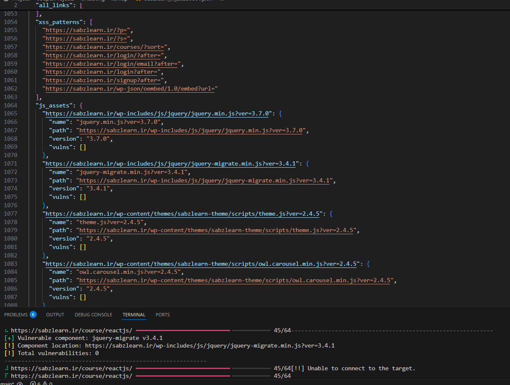510x385 pixels.
Task: Click line number 1083 in the gutter
Action: [x=11, y=264]
